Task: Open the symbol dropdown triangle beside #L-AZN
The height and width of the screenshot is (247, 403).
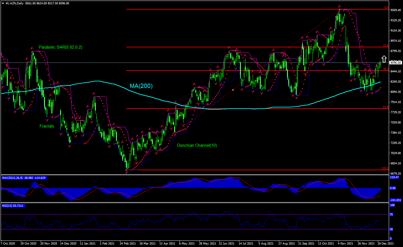Action: [x=2, y=3]
